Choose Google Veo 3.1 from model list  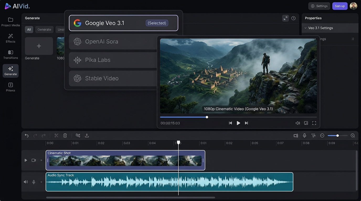tap(124, 23)
